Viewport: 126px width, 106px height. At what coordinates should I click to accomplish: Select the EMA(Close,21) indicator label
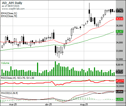pos(9,13)
